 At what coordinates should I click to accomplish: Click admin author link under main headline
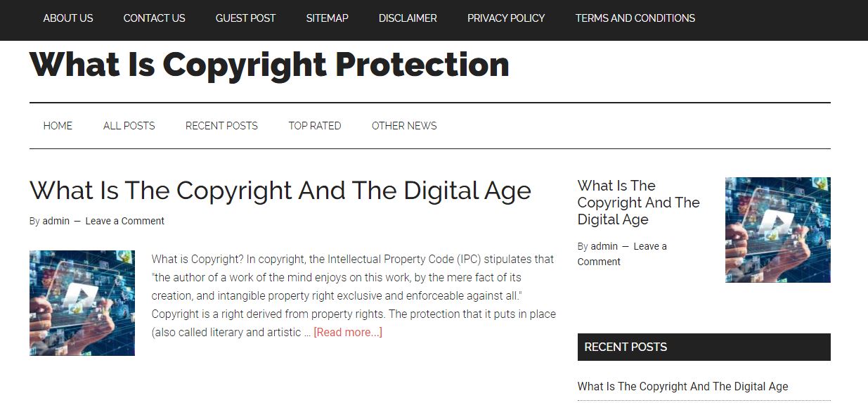point(56,221)
